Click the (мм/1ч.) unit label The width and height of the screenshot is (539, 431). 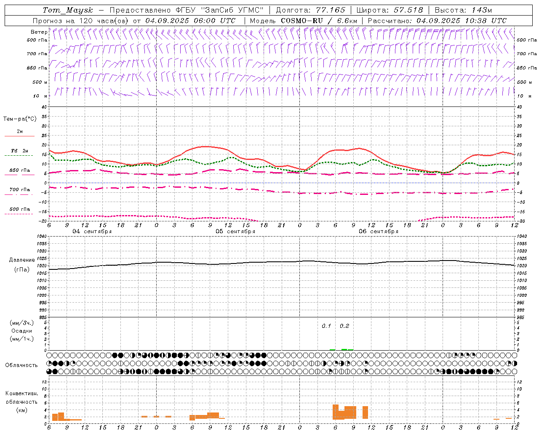(x=22, y=339)
